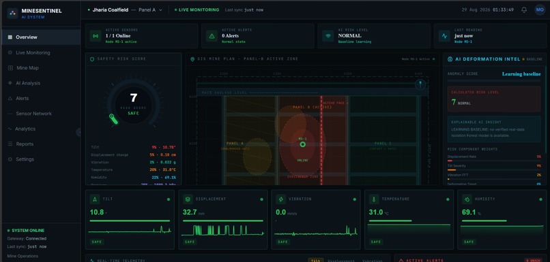The width and height of the screenshot is (550, 262).
Task: Click the 69.1 % humidity value
Action: (471, 212)
